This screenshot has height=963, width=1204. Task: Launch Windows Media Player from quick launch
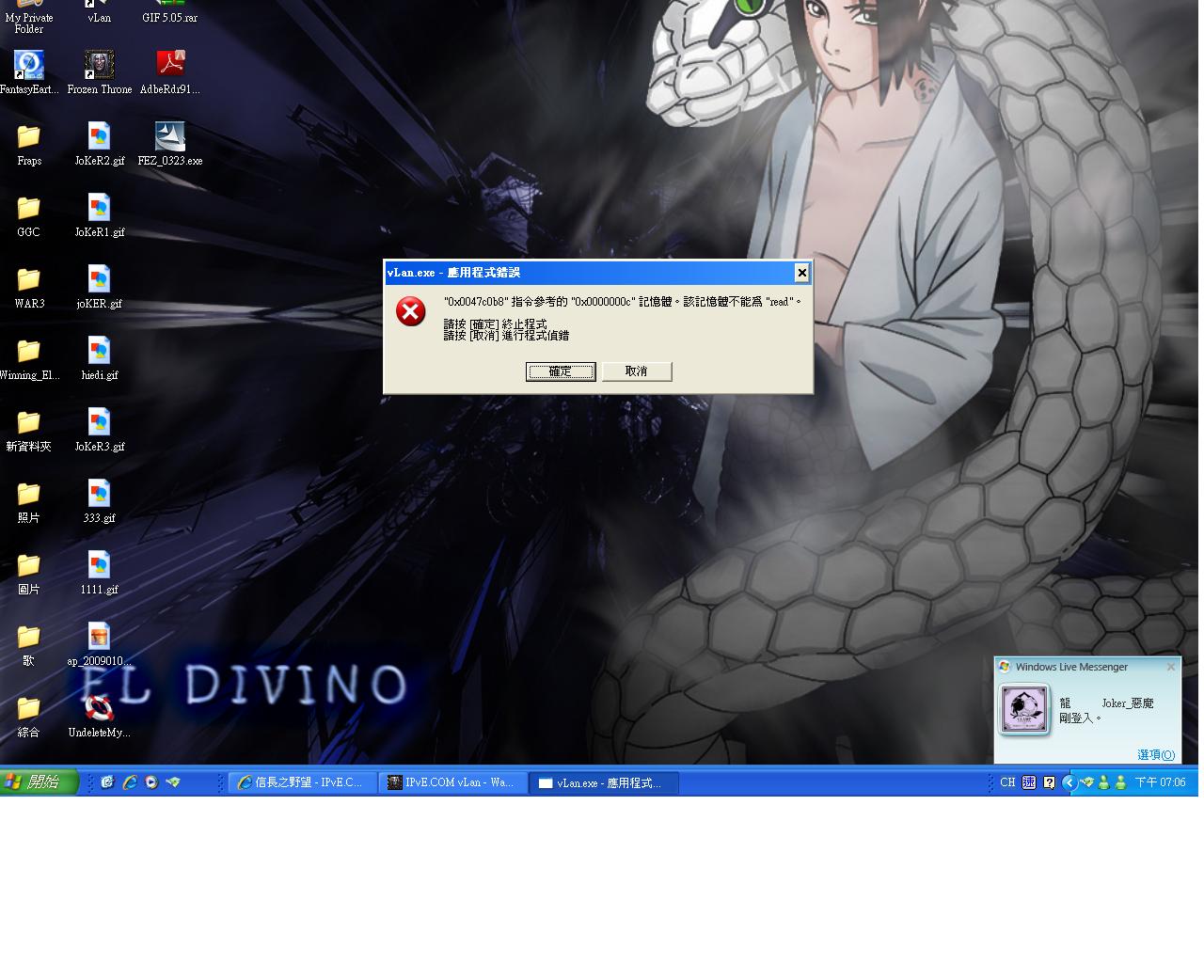(x=151, y=782)
